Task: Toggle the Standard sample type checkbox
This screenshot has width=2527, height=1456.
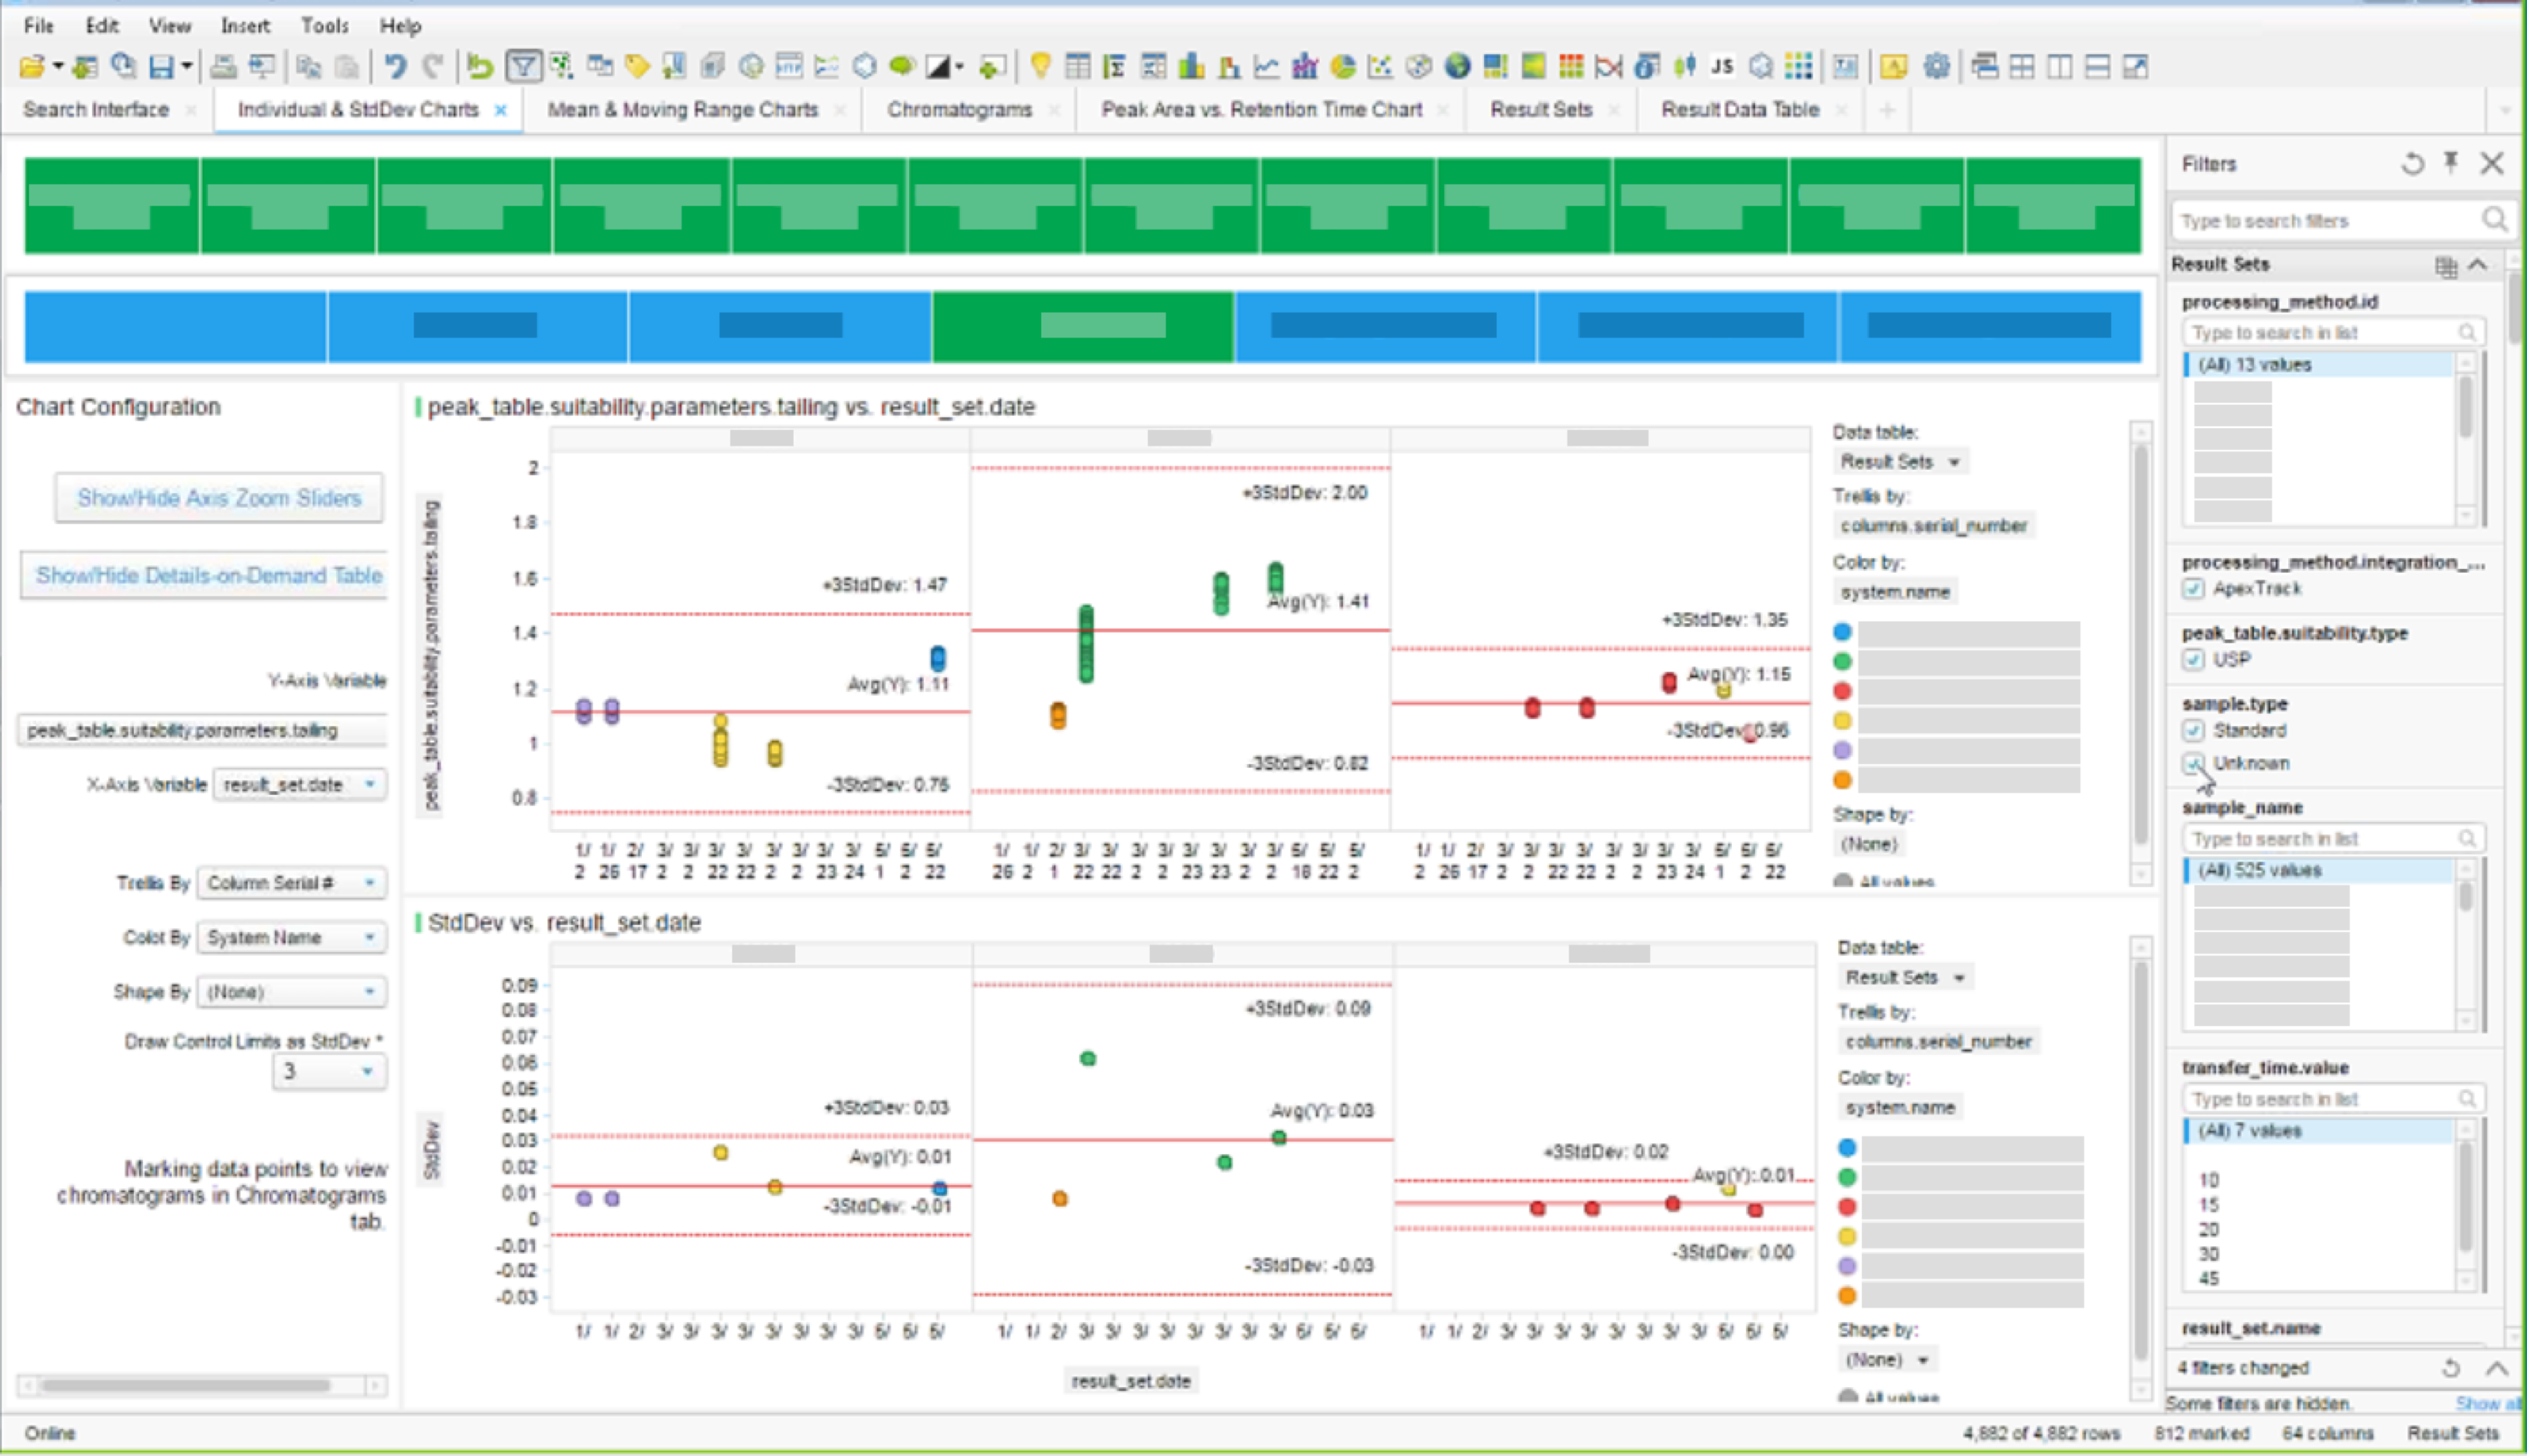Action: [2194, 731]
